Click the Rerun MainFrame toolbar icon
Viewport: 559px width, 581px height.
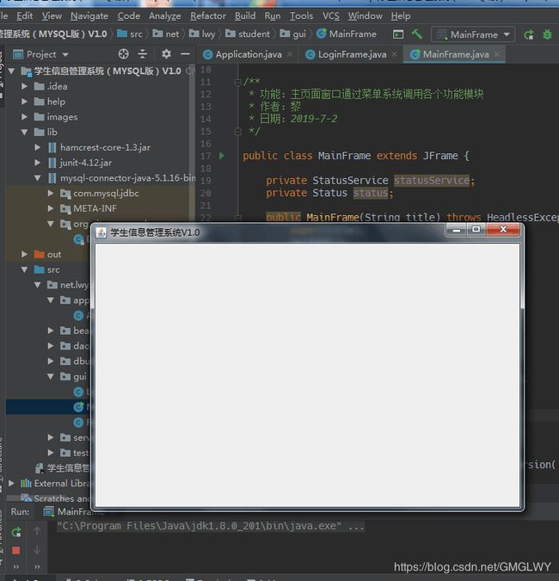tap(529, 34)
